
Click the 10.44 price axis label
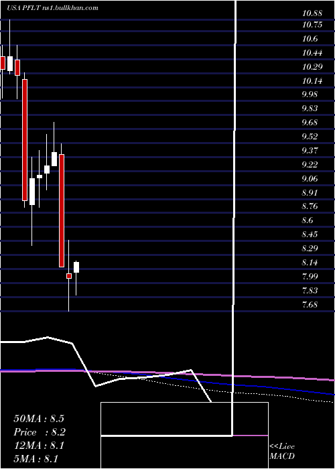(312, 53)
